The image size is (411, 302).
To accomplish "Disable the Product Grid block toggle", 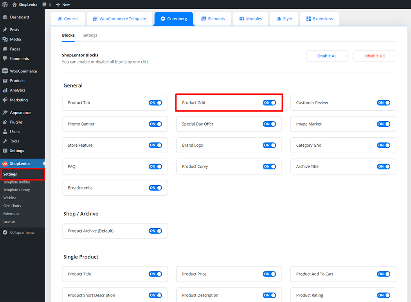I will tap(269, 103).
